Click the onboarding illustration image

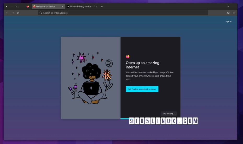[90, 78]
